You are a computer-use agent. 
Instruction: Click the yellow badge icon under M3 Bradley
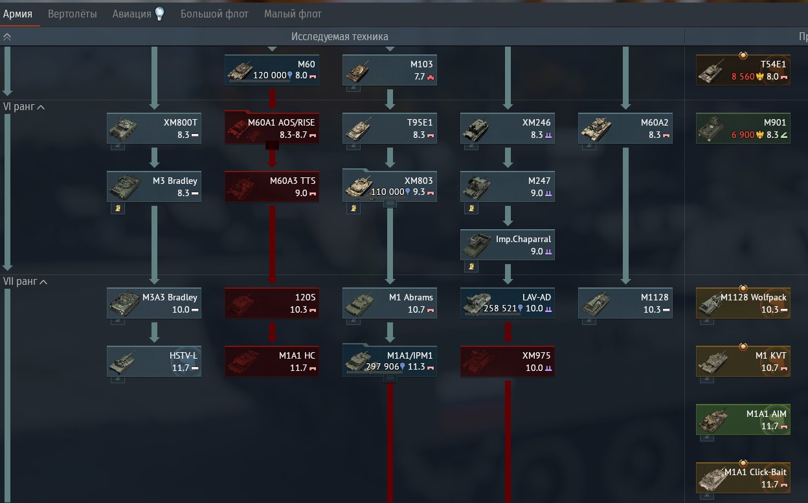(x=118, y=208)
